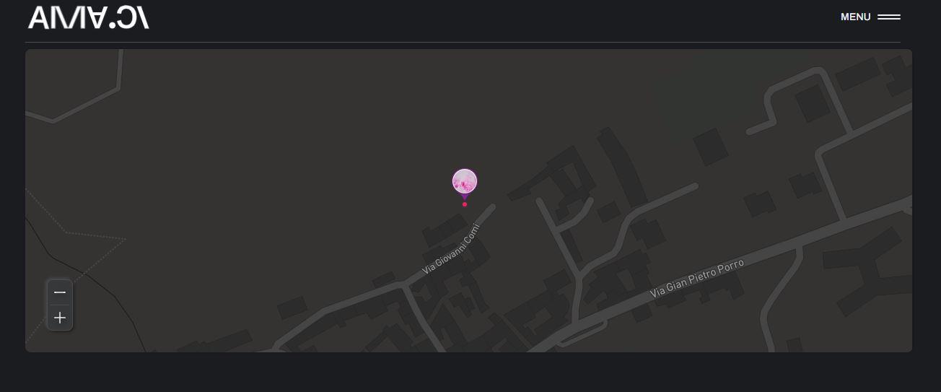Zoom in the map with plus button

(60, 318)
